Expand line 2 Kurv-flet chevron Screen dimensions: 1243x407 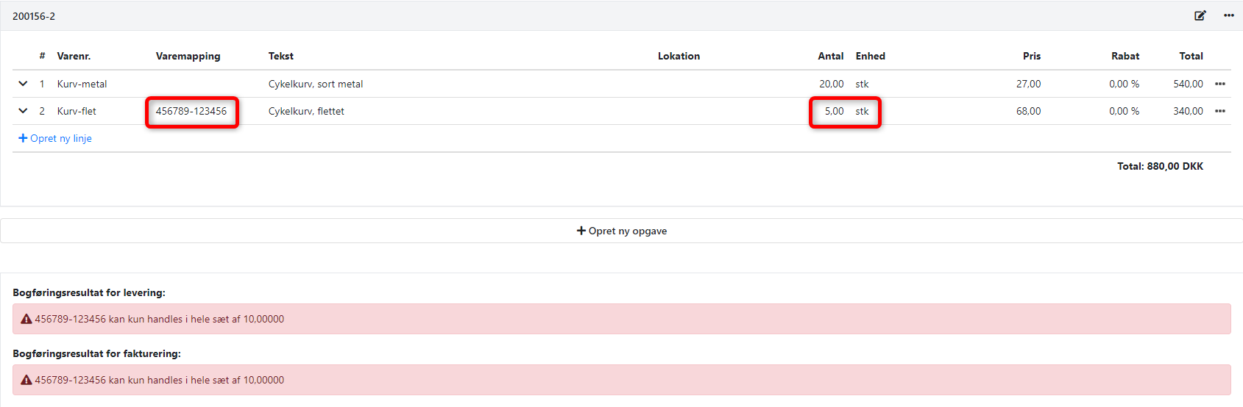pyautogui.click(x=23, y=111)
